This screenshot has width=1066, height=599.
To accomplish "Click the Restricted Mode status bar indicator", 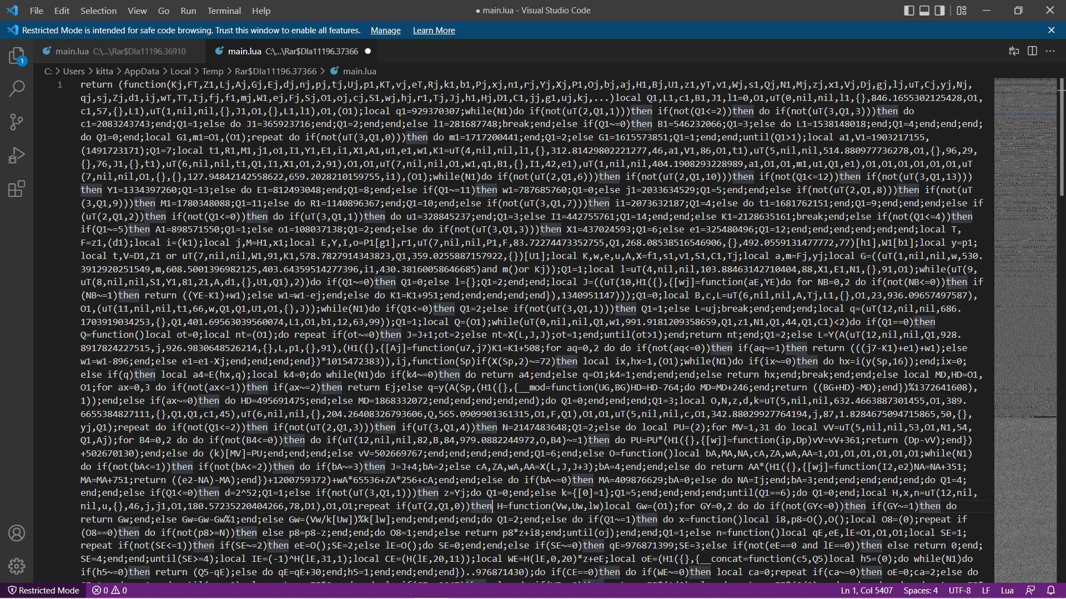I will click(43, 590).
